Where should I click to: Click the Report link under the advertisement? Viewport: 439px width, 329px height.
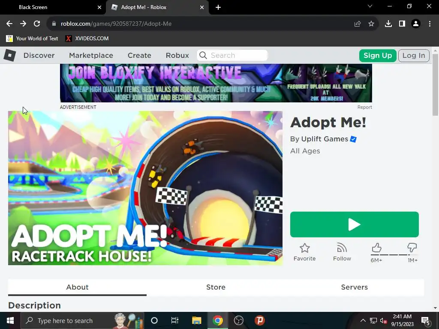[x=364, y=107]
